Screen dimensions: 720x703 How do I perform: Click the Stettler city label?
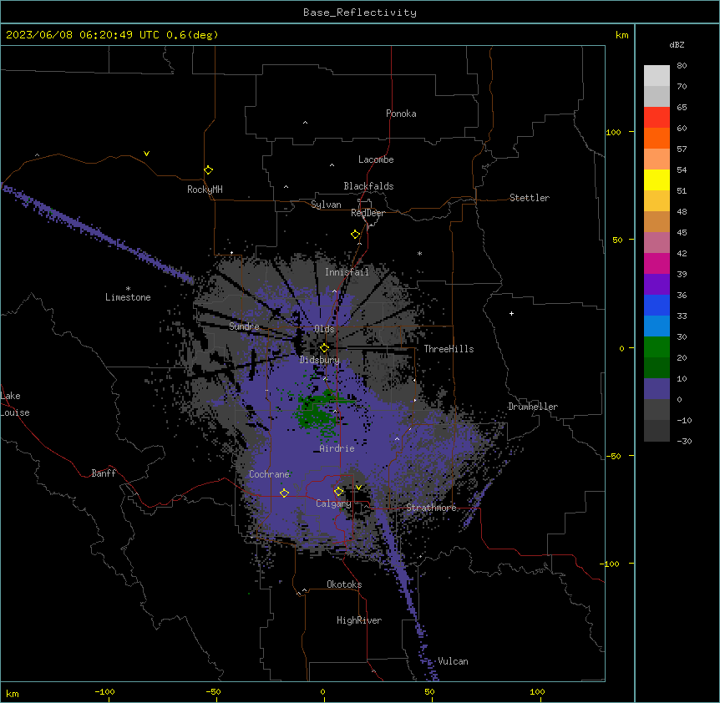(530, 198)
